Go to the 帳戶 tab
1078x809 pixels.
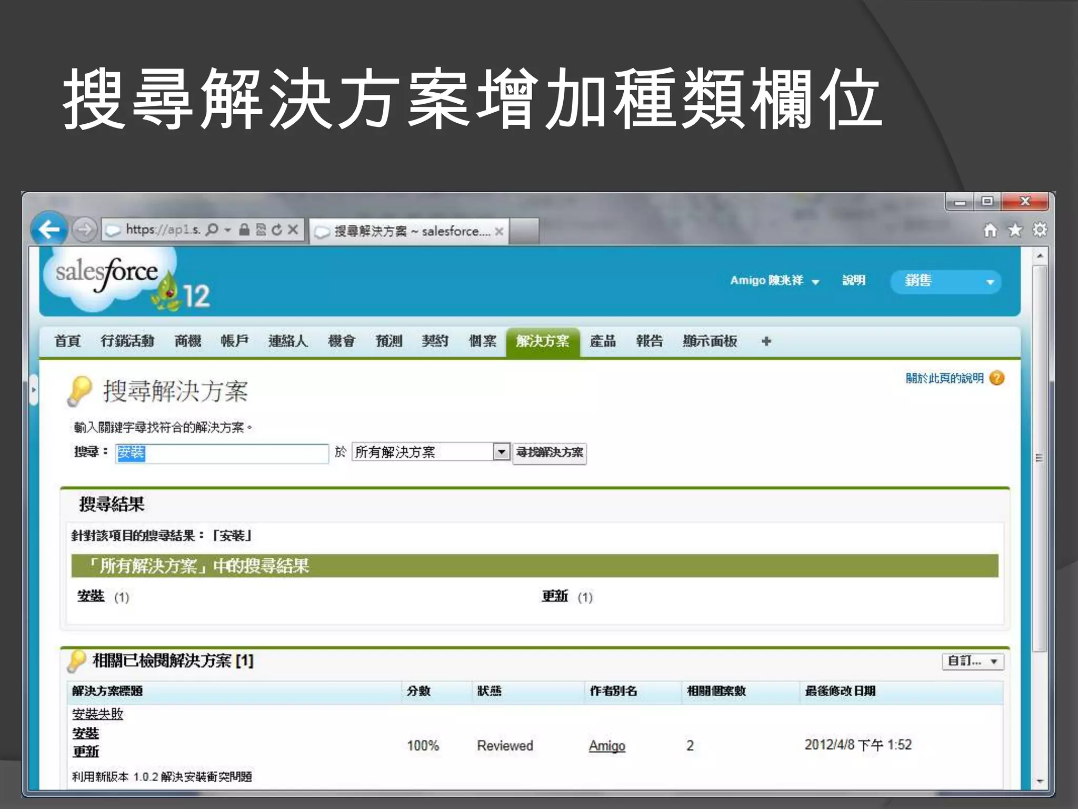click(x=235, y=341)
